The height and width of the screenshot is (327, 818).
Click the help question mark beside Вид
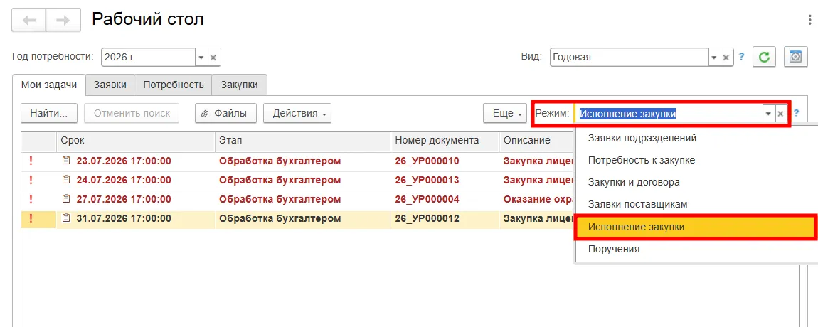tap(741, 56)
